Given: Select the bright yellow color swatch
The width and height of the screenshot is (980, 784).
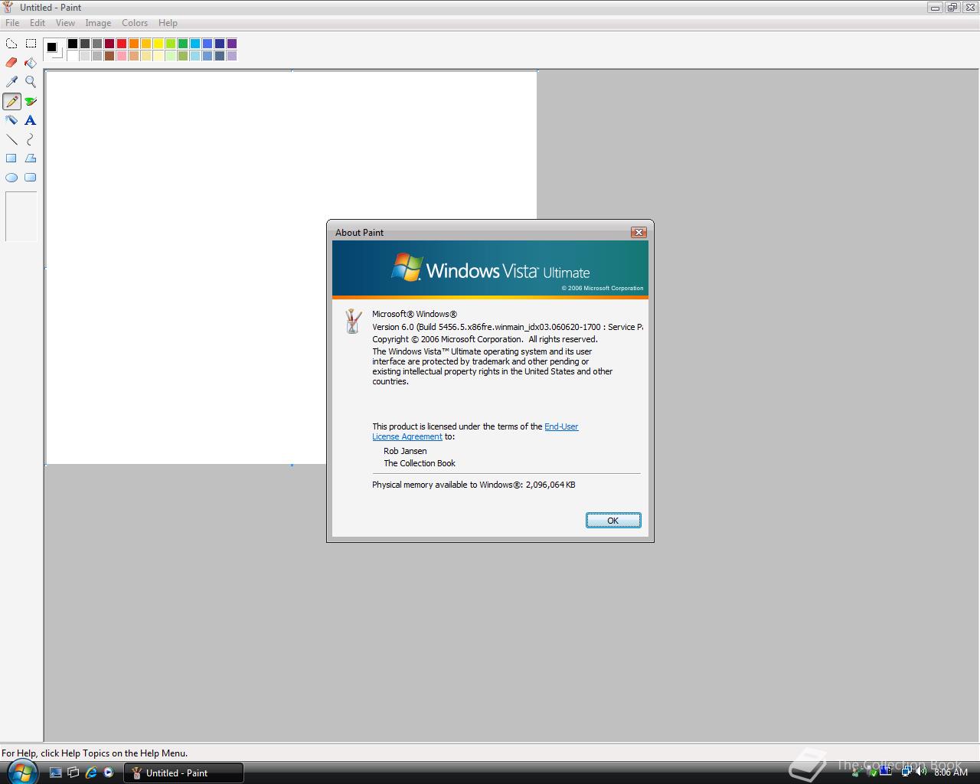Looking at the screenshot, I should point(158,44).
